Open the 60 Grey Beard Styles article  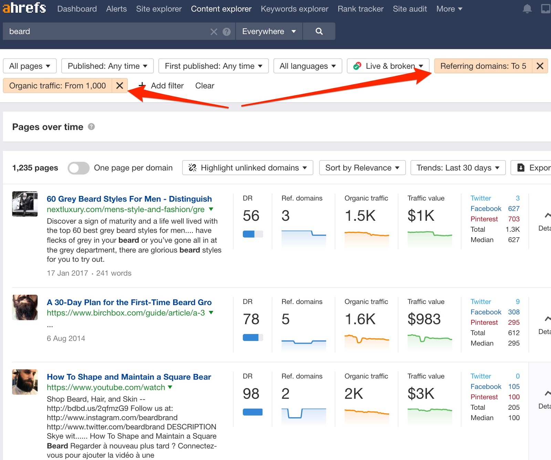click(x=129, y=199)
